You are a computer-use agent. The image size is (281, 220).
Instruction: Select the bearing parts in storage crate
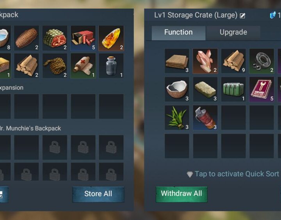[261, 61]
